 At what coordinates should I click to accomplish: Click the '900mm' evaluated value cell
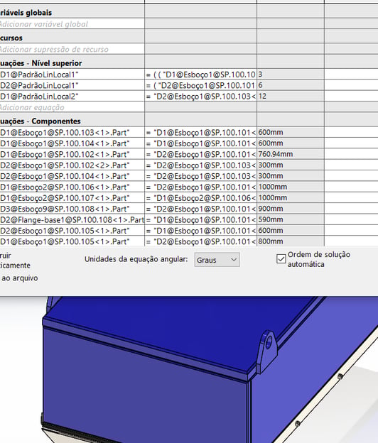[291, 209]
